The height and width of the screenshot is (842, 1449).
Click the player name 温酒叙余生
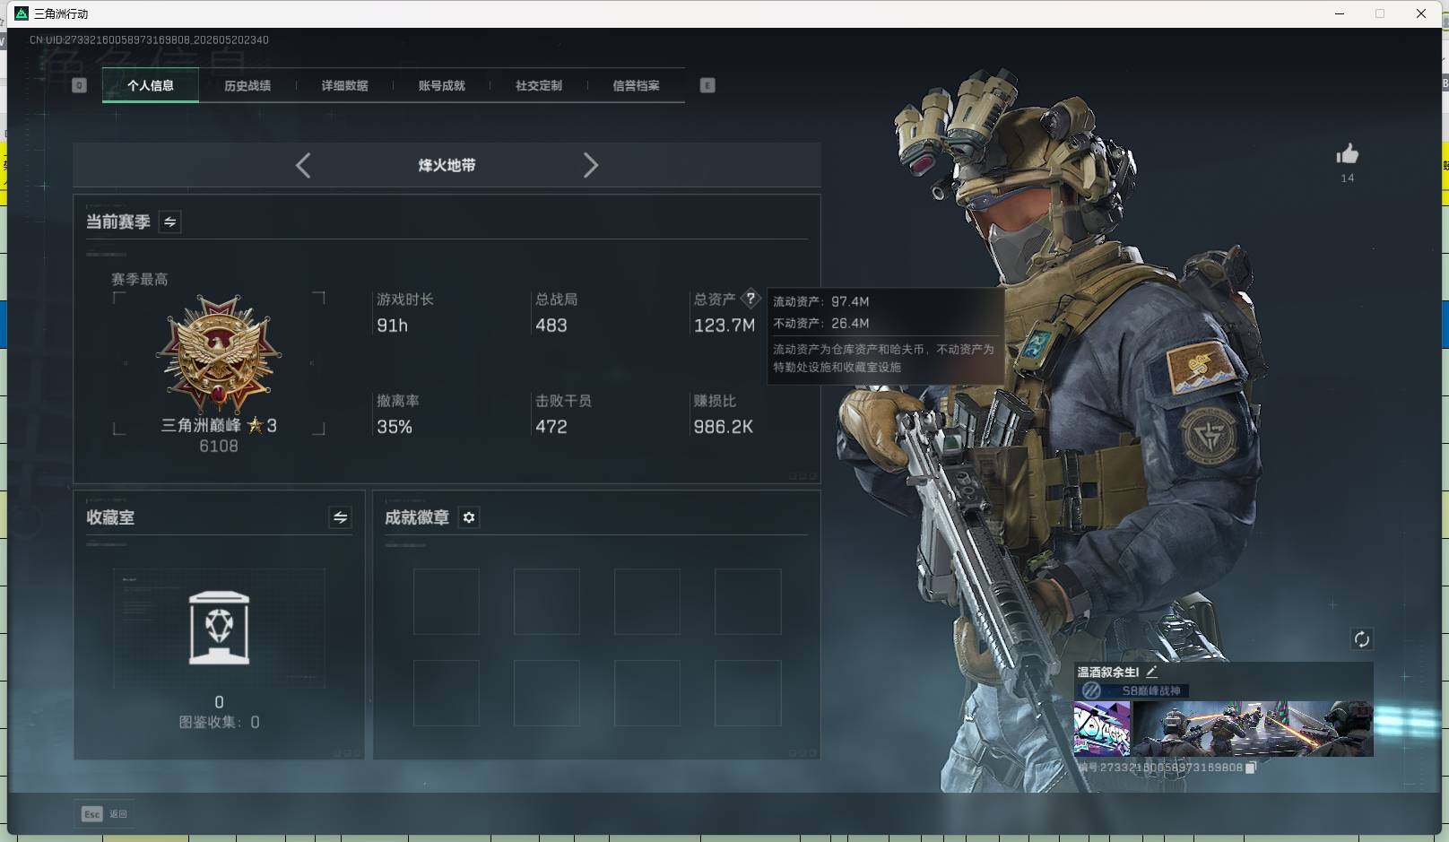click(x=1108, y=672)
